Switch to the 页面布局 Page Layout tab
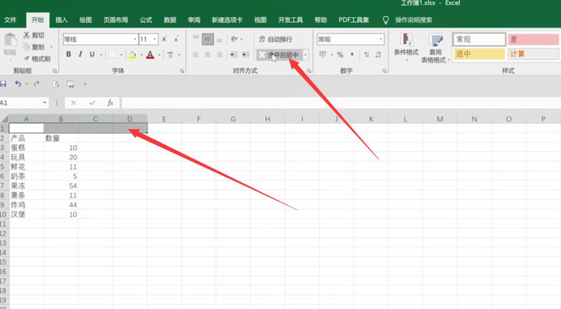Viewport: 561px width, 309px height. tap(116, 20)
